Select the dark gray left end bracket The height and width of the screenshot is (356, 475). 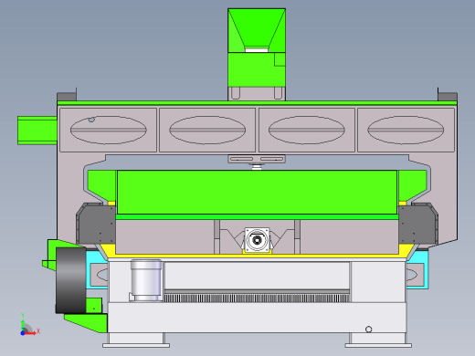(96, 224)
